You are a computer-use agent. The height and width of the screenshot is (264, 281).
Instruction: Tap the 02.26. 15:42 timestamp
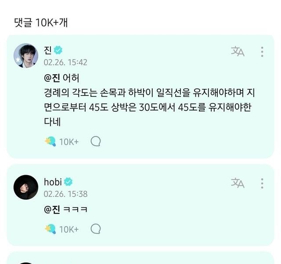coord(65,62)
